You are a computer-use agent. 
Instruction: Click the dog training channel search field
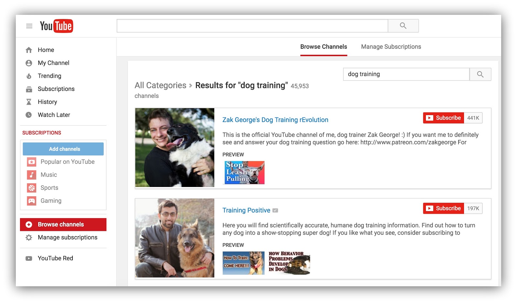click(406, 74)
